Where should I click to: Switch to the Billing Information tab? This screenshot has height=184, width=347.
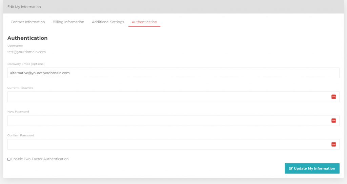tap(68, 22)
